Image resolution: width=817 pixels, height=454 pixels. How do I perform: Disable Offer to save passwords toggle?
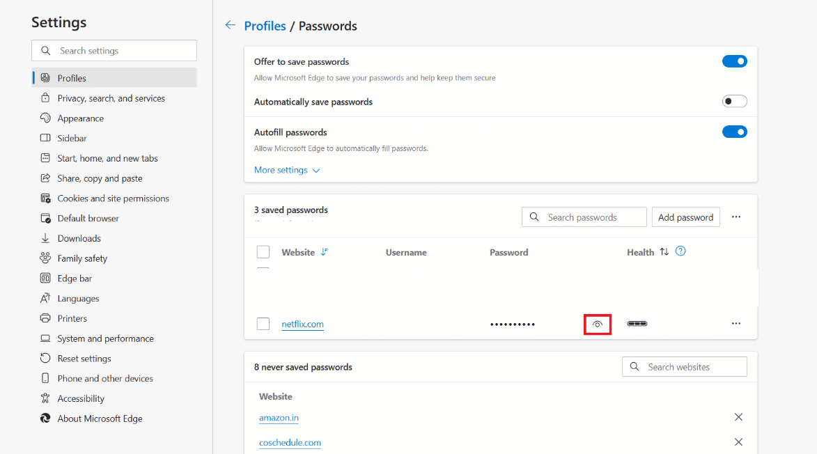tap(735, 61)
